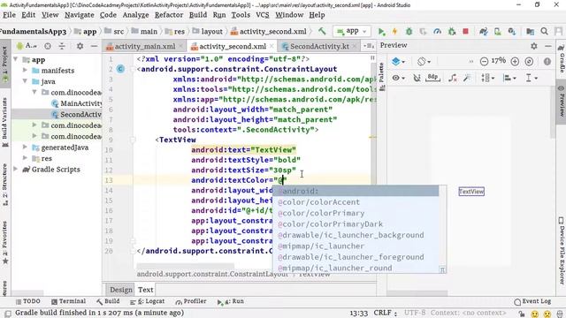Hide the Preview panel
The width and height of the screenshot is (566, 318).
click(548, 46)
